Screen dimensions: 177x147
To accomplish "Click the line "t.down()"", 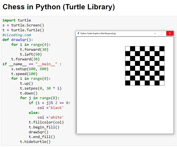I will [x=29, y=93].
